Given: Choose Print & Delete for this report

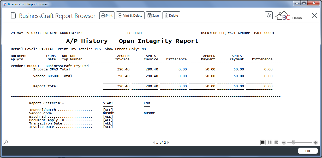Looking at the screenshot, I should (130, 16).
